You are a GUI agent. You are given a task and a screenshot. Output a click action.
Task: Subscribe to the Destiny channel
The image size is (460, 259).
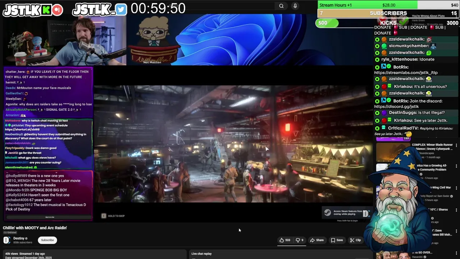[47, 240]
